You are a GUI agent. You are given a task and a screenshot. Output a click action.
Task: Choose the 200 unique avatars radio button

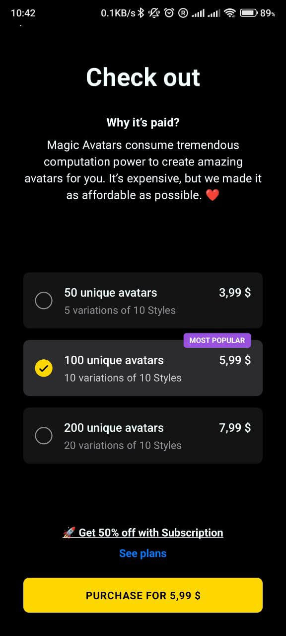coord(44,436)
